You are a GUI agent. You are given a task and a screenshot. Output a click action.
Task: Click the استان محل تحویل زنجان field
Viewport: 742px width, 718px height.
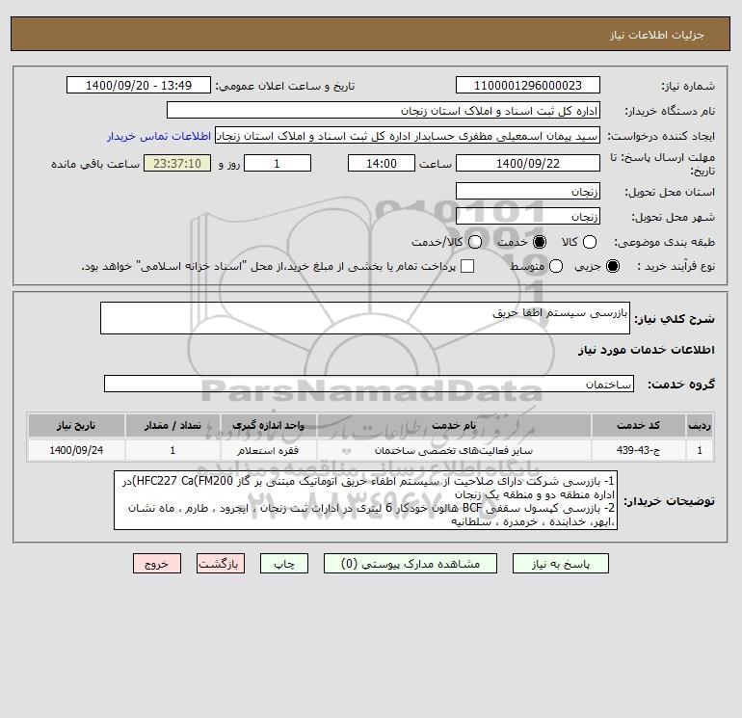coord(528,191)
